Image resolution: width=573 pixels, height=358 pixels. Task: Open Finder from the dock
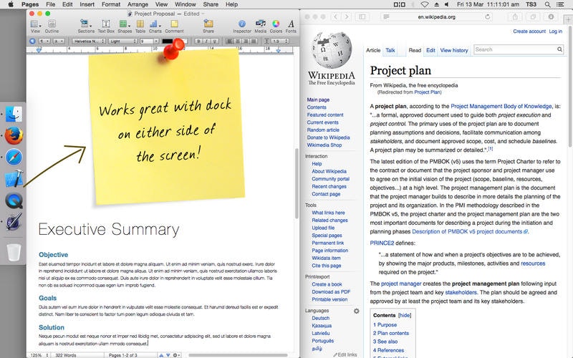pyautogui.click(x=14, y=114)
